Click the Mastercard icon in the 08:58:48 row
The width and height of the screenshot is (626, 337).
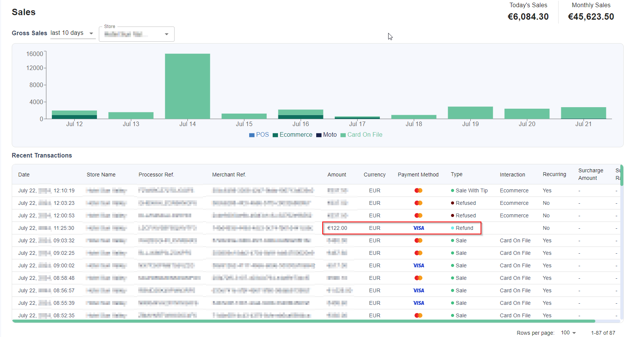point(418,278)
